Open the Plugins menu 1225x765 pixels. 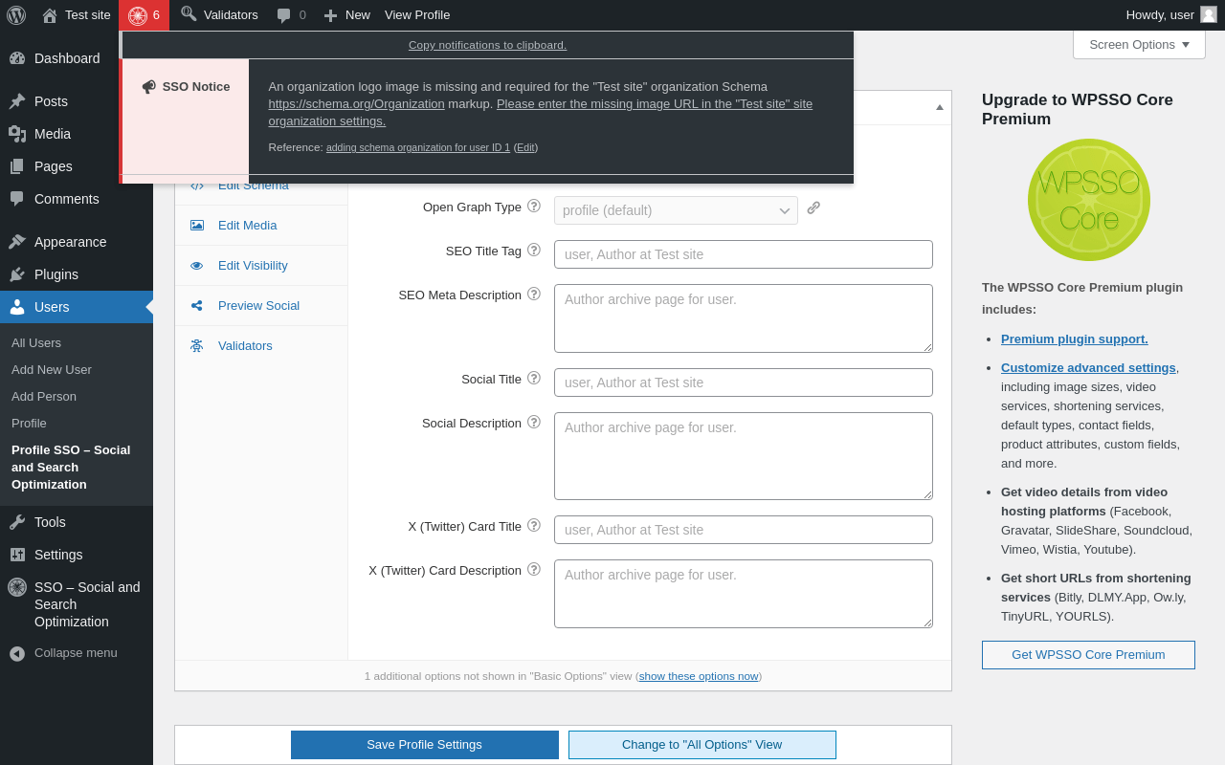click(x=56, y=274)
